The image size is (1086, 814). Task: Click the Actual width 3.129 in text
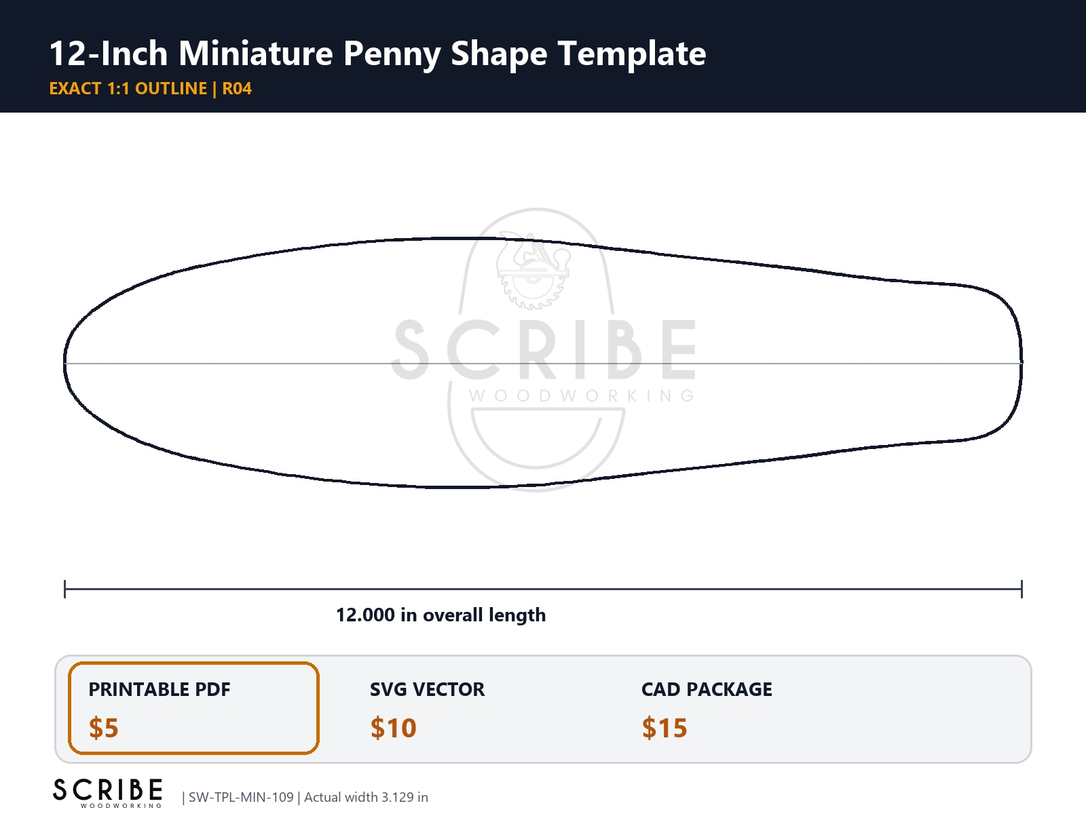pyautogui.click(x=366, y=797)
